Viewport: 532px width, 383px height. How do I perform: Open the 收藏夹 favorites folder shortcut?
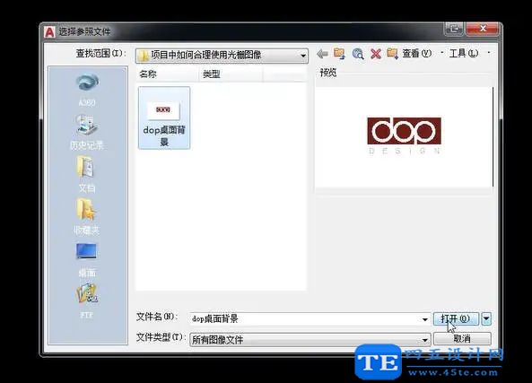tap(87, 216)
